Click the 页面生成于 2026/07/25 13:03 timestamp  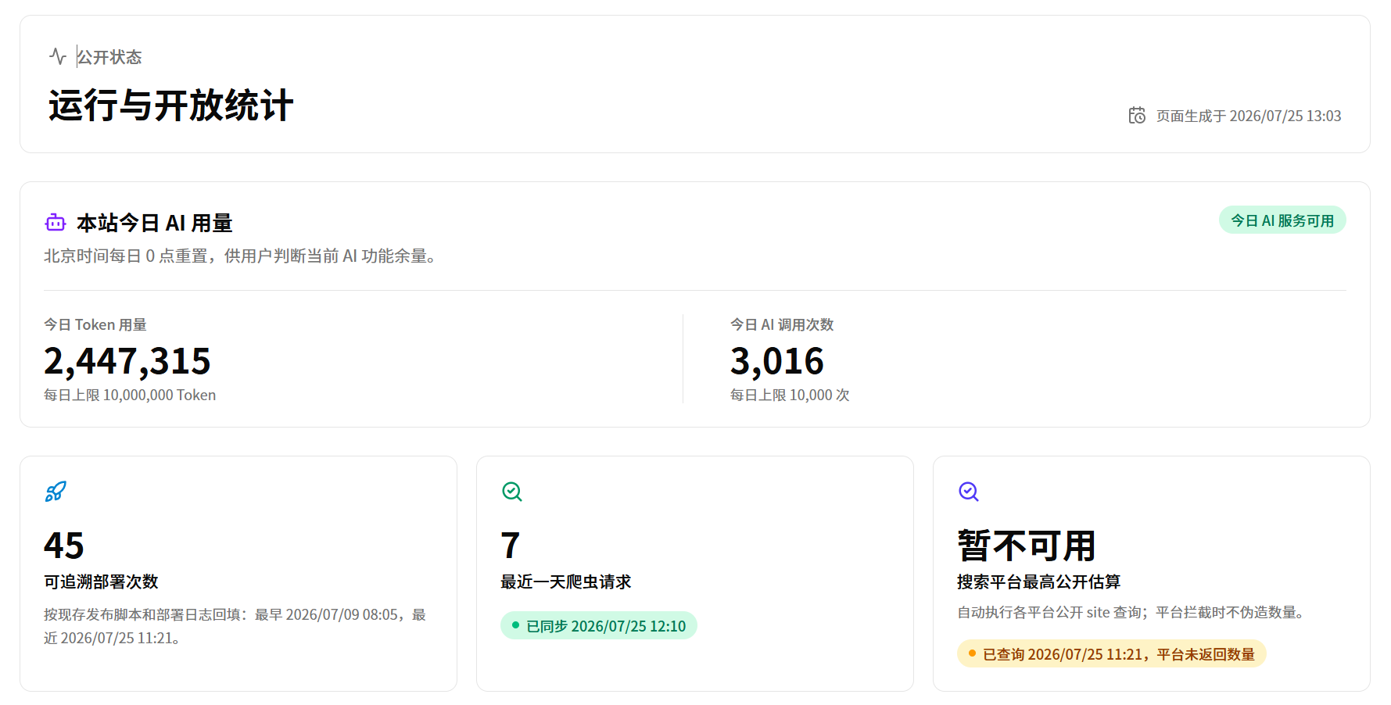tap(1249, 116)
